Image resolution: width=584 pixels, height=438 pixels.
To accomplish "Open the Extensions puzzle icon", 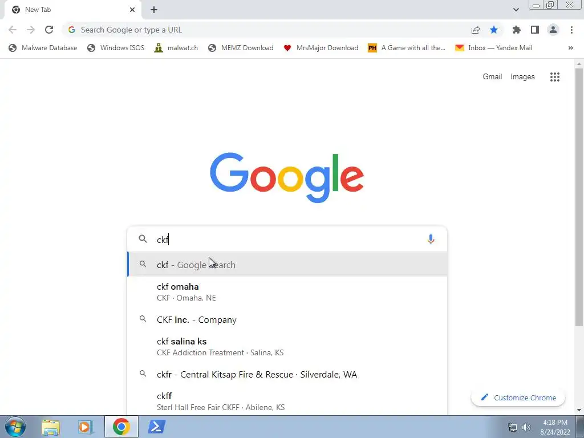I will click(x=517, y=30).
